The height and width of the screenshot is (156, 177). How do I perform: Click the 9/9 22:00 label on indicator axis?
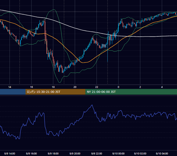pos(97,153)
